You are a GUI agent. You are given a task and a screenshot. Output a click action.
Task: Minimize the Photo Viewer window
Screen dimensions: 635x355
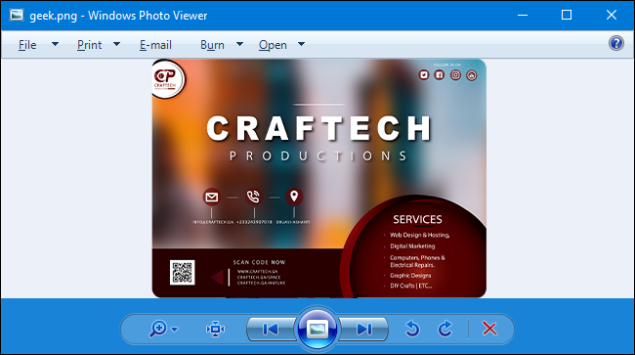point(523,15)
